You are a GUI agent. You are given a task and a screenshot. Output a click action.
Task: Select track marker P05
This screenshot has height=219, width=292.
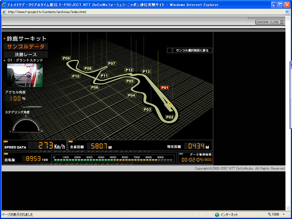click(130, 81)
